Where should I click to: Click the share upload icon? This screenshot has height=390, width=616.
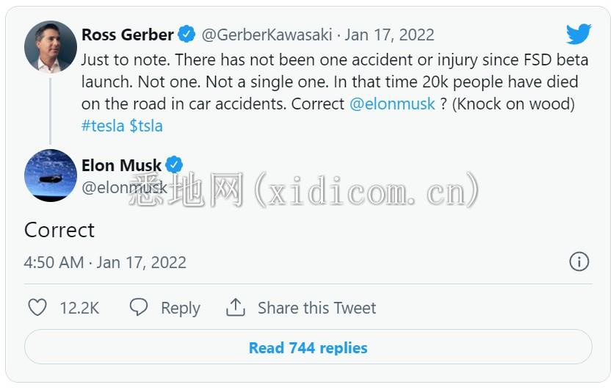(236, 307)
